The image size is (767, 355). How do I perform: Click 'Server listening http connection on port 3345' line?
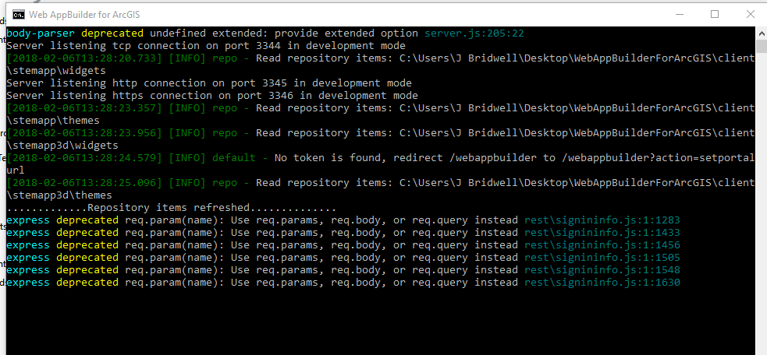209,83
